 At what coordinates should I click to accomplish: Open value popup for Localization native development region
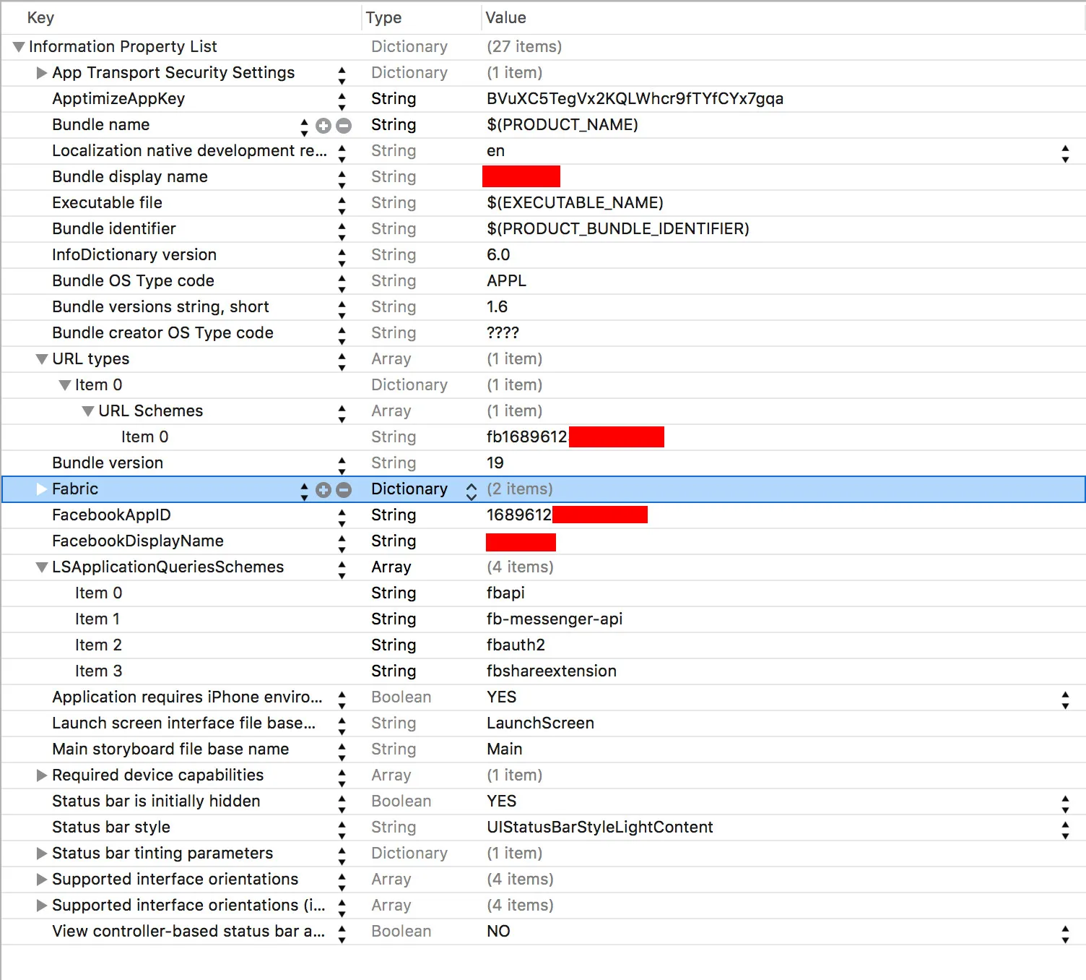1065,153
